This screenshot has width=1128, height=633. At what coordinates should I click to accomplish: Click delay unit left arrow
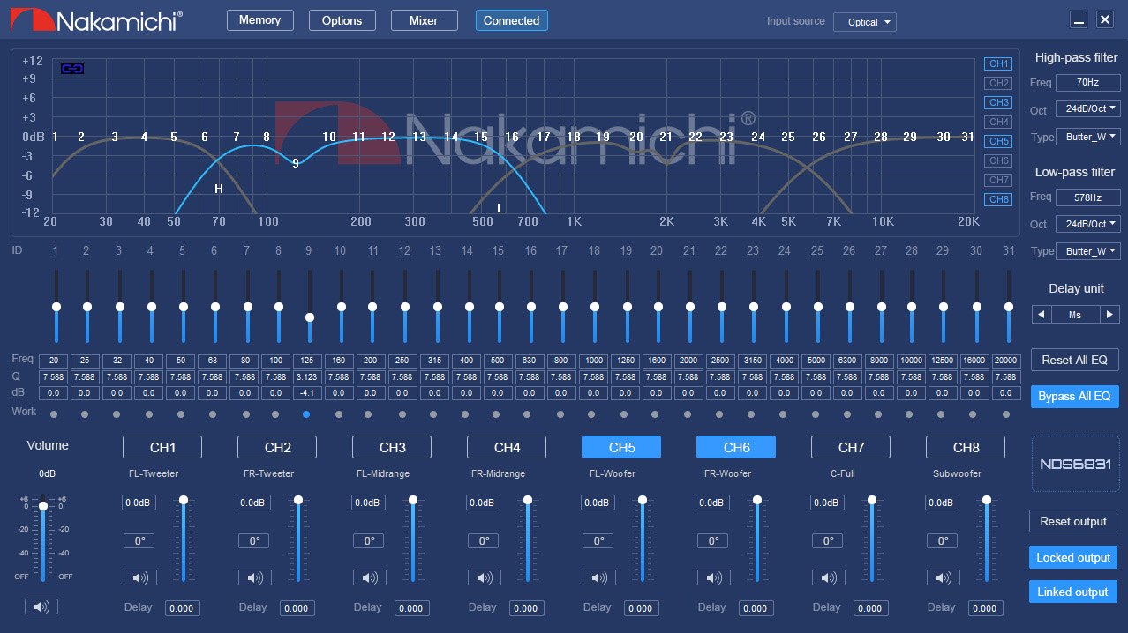(1041, 314)
